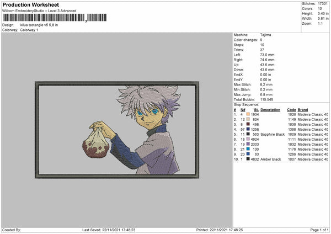Click the Up value 43.6 mm
This screenshot has height=234, width=331.
pos(267,65)
